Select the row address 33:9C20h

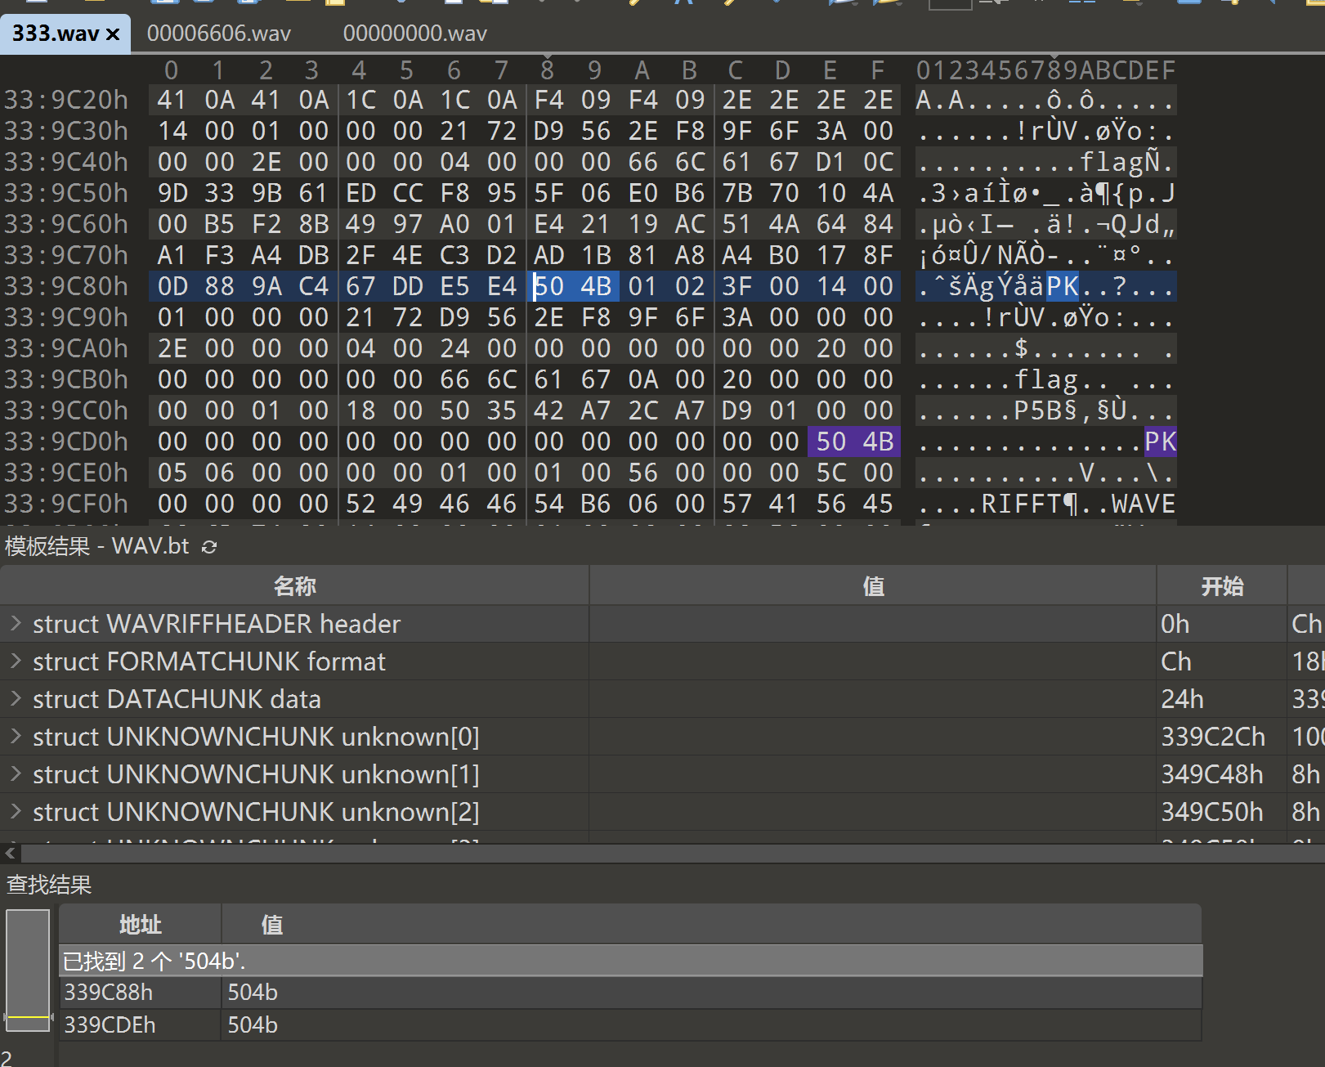tap(66, 100)
